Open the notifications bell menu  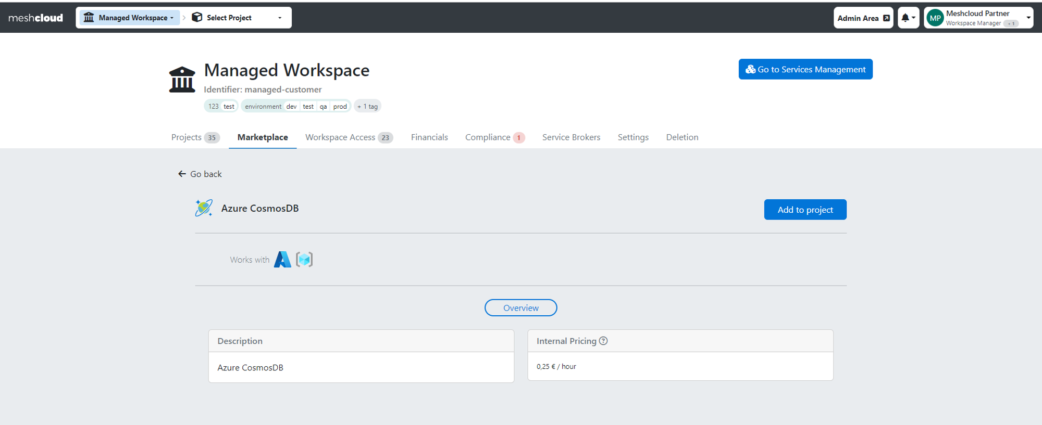point(908,18)
